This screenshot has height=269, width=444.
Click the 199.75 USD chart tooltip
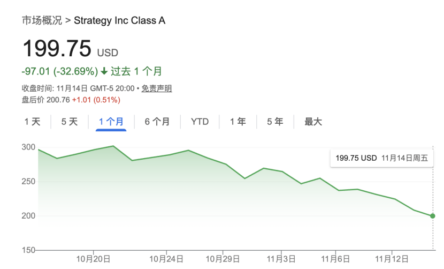tap(382, 158)
